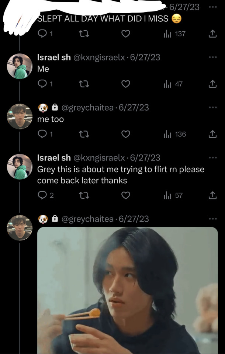Open Israel sh profile from 'Me' tweet
This screenshot has width=225, height=354.
coord(54,57)
